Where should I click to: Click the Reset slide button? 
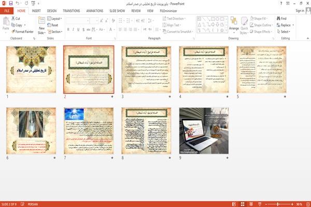(53, 25)
